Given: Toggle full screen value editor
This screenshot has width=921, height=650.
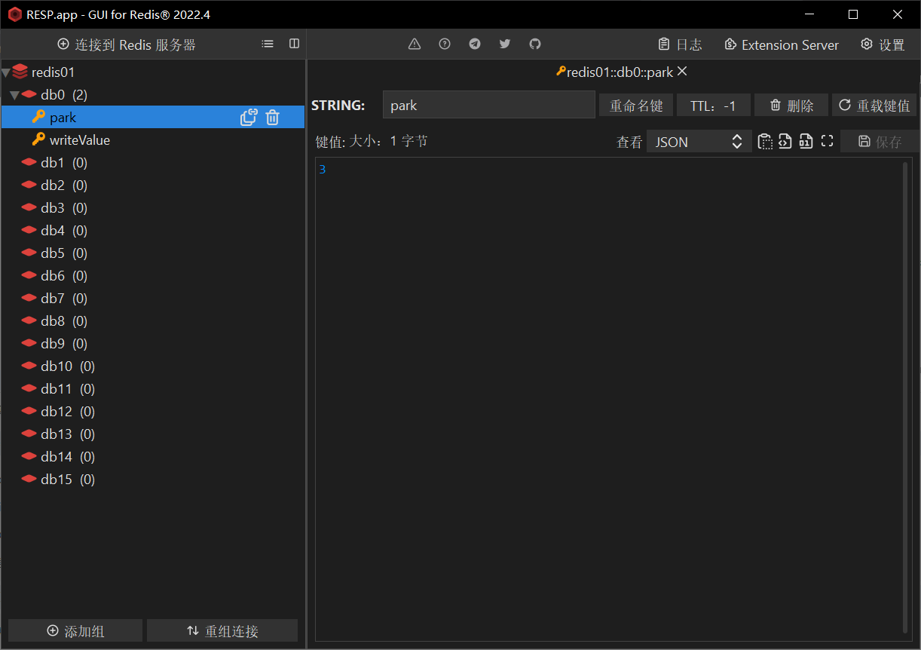Looking at the screenshot, I should pos(827,141).
